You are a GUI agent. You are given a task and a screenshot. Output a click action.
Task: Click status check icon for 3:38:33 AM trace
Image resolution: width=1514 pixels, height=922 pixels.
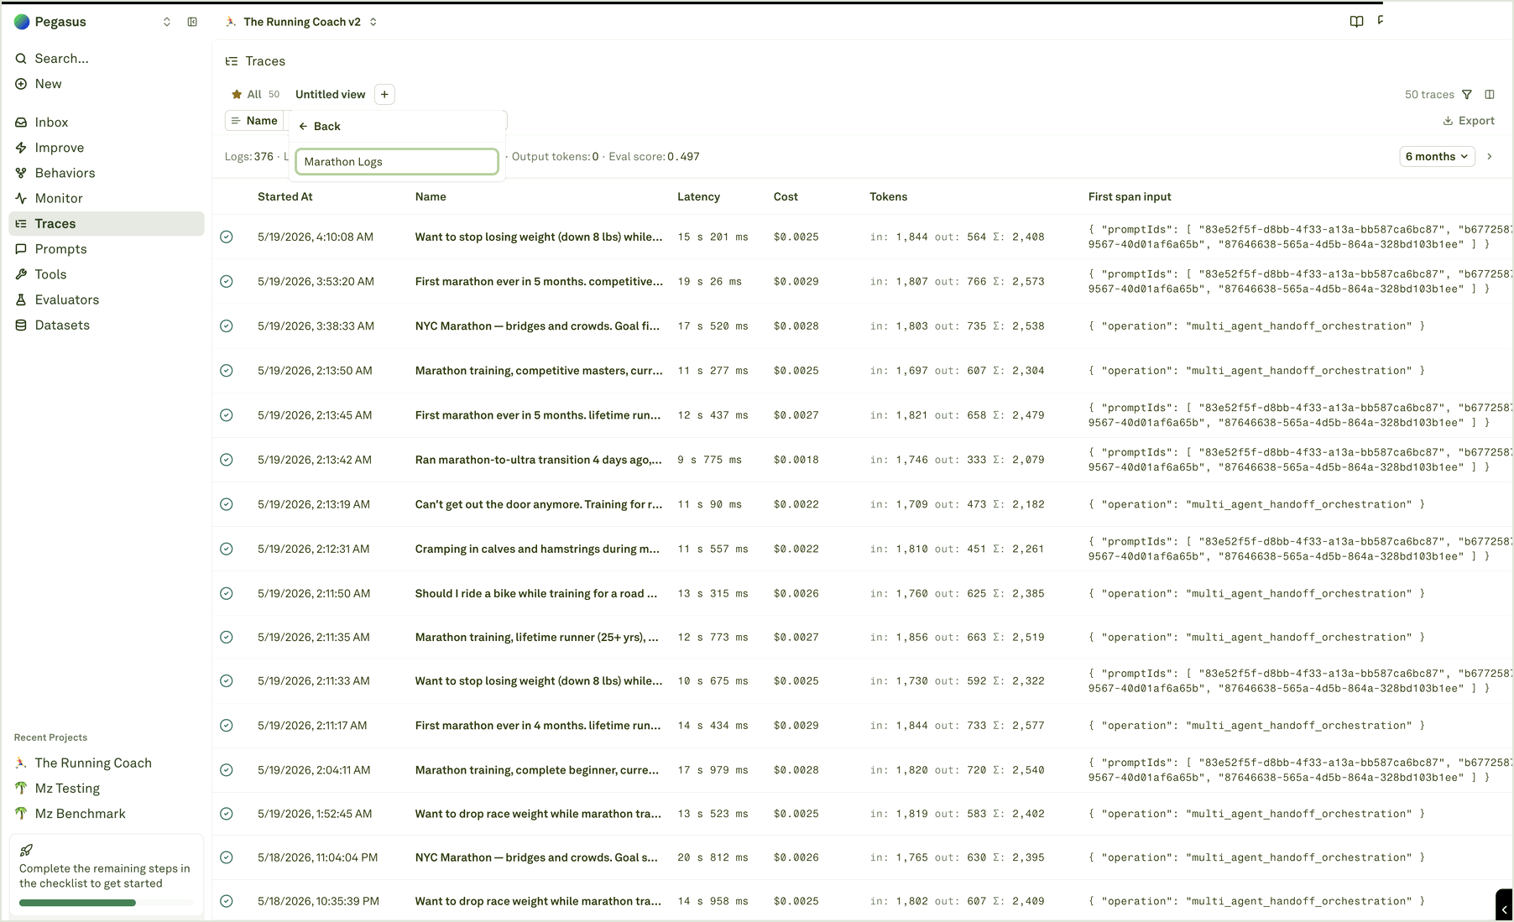click(x=227, y=326)
